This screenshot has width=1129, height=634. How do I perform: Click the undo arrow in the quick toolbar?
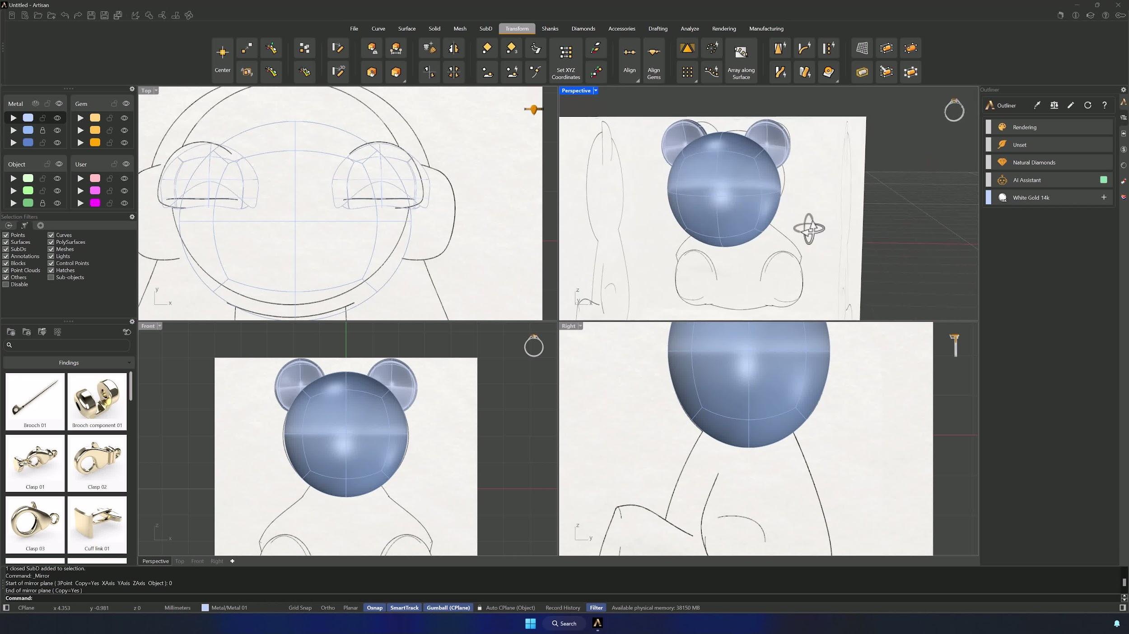(x=65, y=15)
